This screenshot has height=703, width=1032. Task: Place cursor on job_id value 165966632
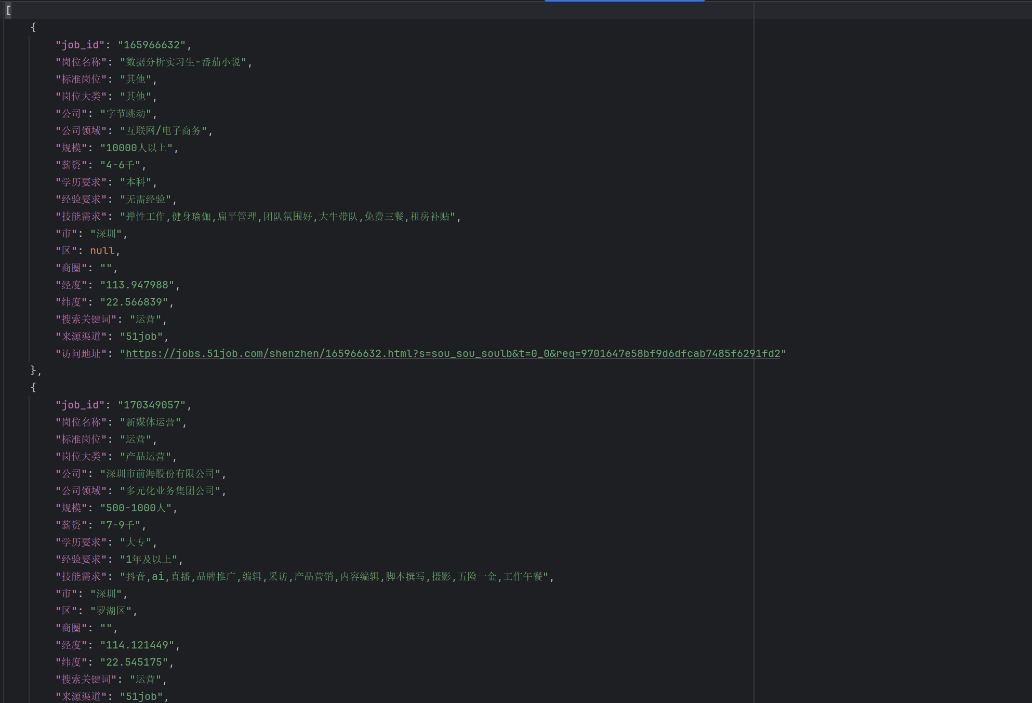point(151,45)
